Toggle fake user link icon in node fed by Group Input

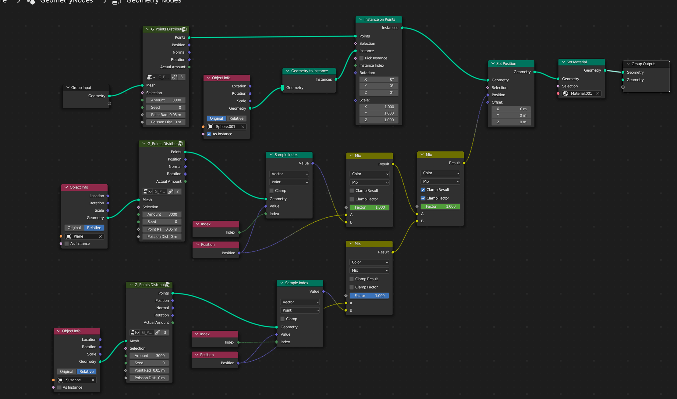pos(174,77)
